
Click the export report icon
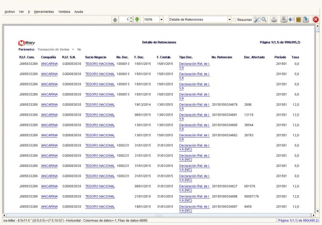click(306, 19)
